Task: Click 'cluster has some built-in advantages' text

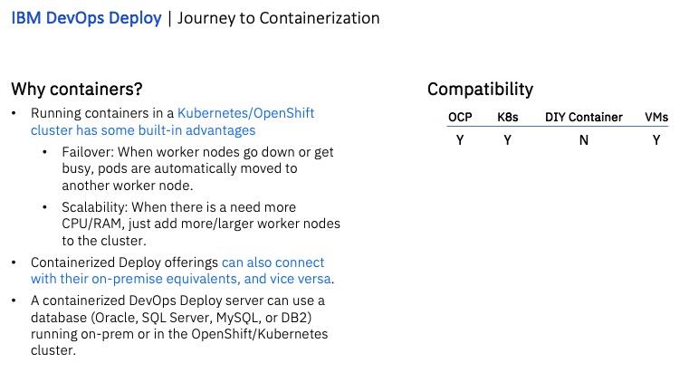Action: point(143,130)
